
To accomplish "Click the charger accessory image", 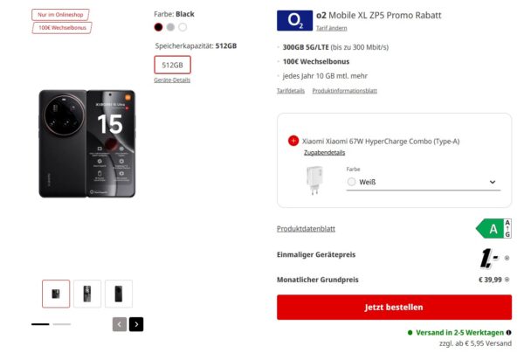I will 314,181.
